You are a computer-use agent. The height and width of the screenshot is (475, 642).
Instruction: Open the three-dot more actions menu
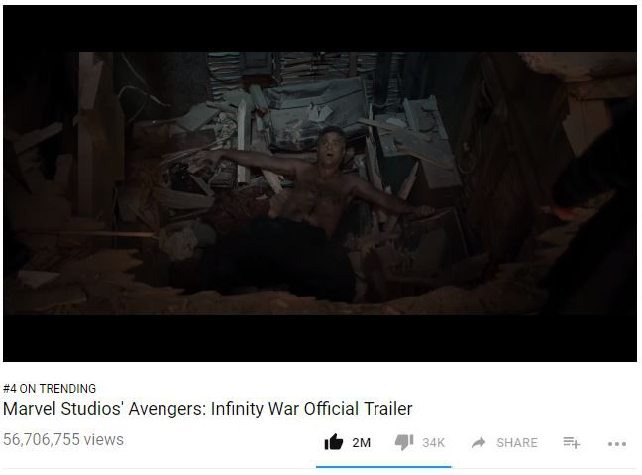pos(617,444)
